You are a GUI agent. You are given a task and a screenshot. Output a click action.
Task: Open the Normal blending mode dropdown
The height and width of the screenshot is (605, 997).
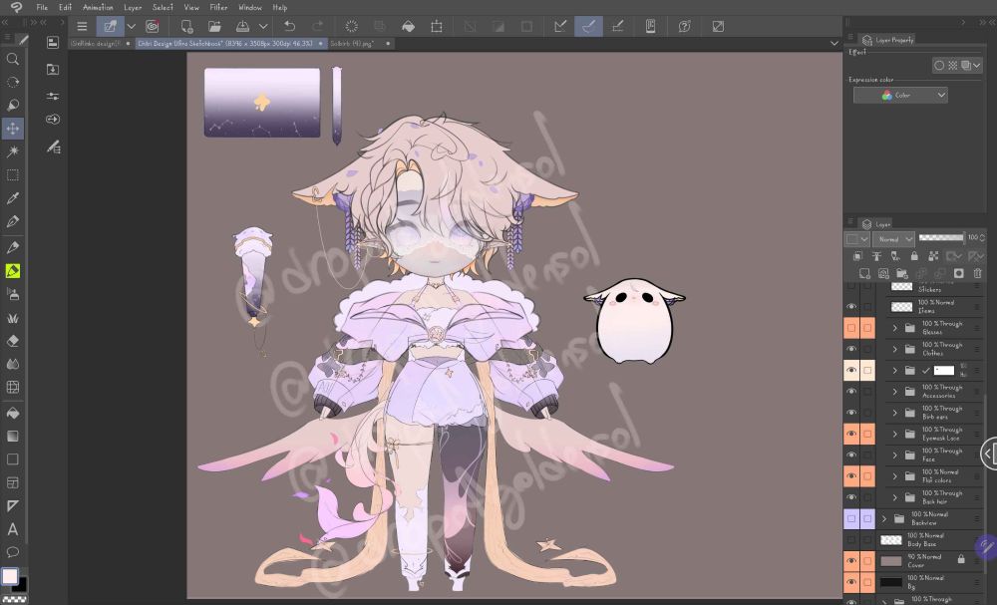893,239
